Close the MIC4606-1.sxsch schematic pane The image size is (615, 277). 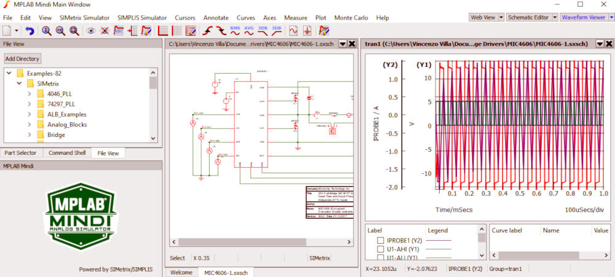[352, 44]
